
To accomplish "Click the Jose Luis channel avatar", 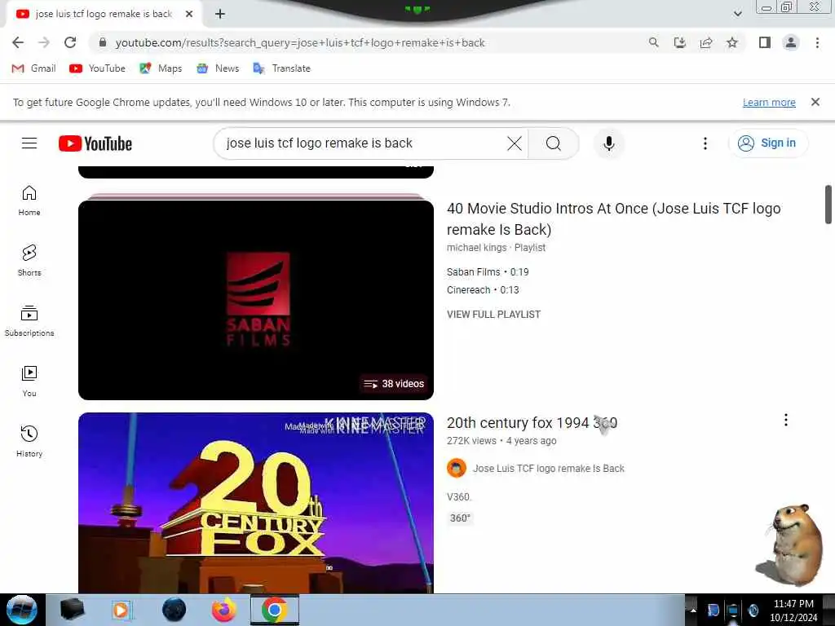I will coord(457,469).
